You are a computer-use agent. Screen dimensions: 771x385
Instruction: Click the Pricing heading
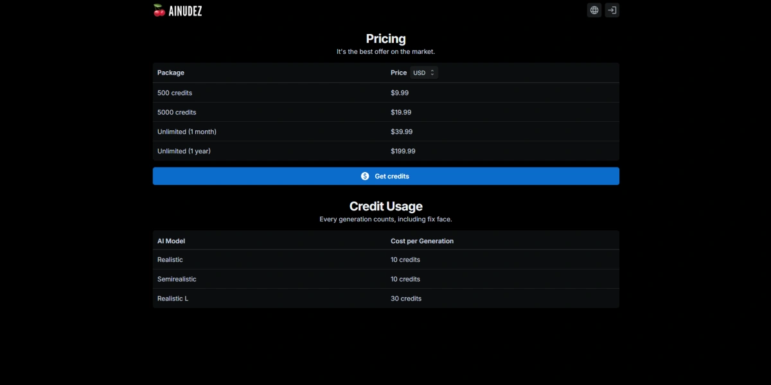pos(386,38)
